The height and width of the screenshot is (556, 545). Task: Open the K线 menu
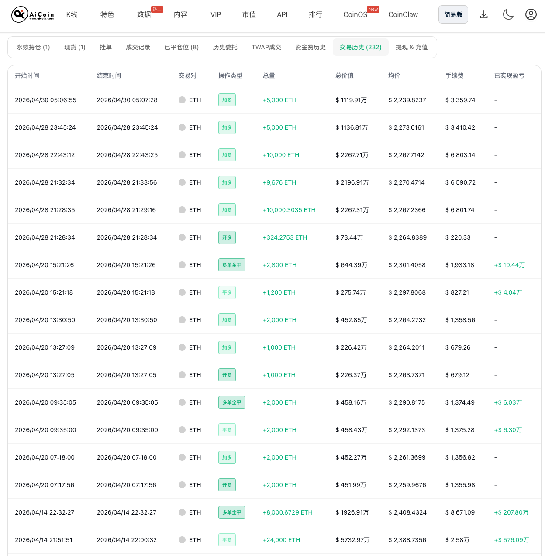72,14
